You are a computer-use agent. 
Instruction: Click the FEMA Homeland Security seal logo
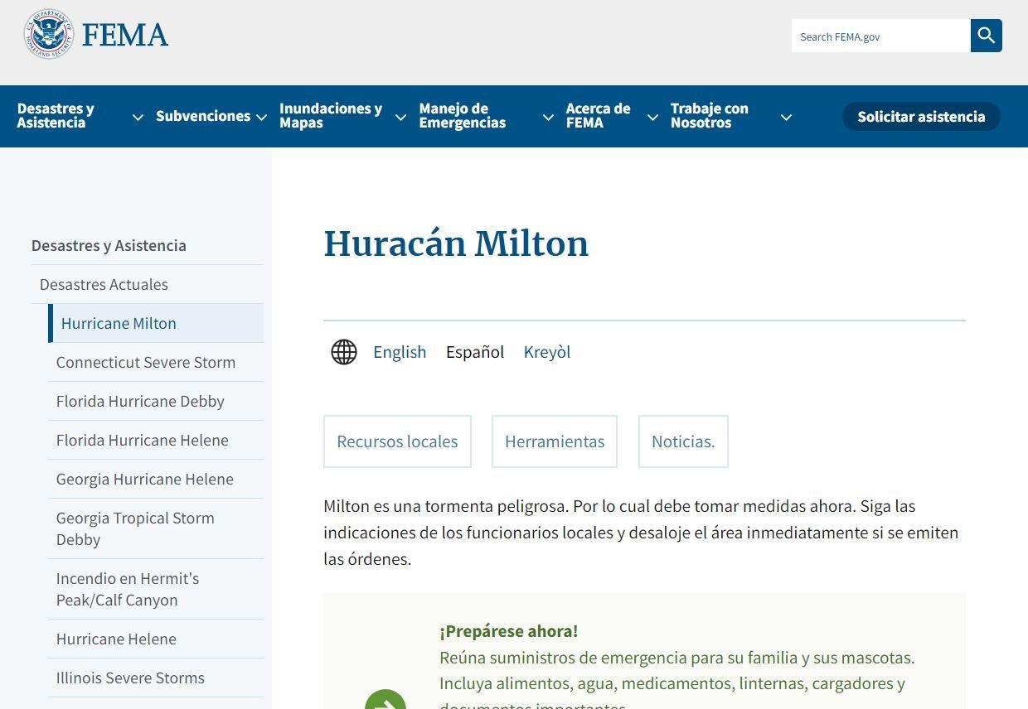coord(49,35)
